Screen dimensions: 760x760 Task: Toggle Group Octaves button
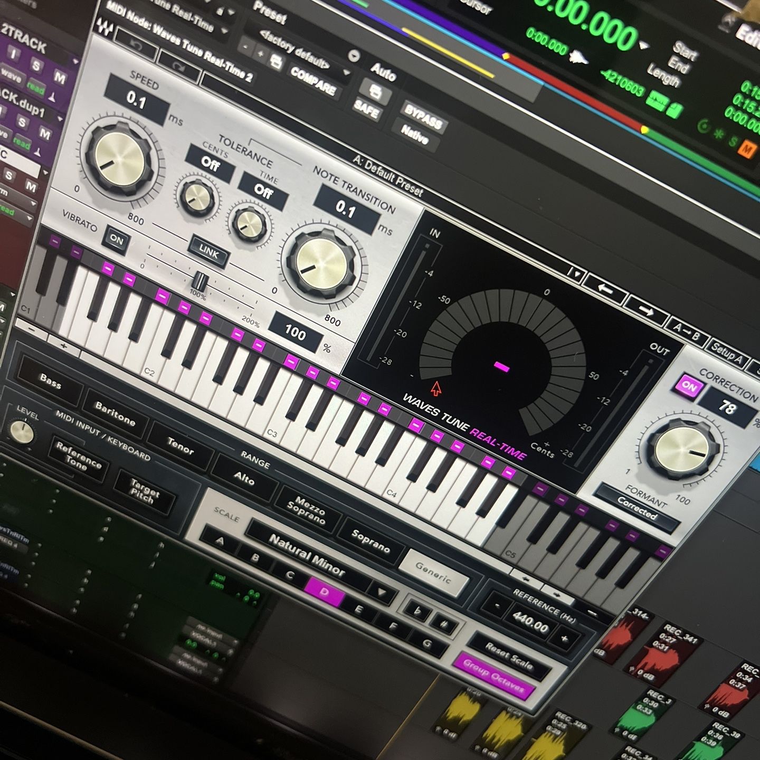tap(494, 676)
